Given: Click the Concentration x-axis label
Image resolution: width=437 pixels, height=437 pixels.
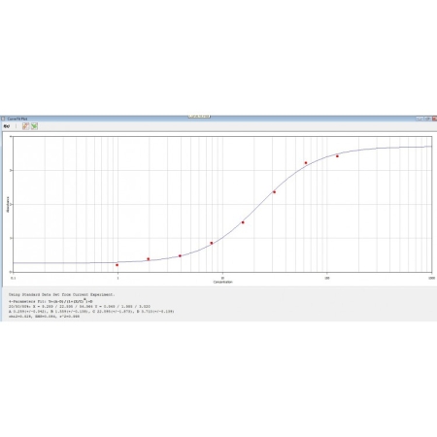Looking at the screenshot, I should click(222, 283).
